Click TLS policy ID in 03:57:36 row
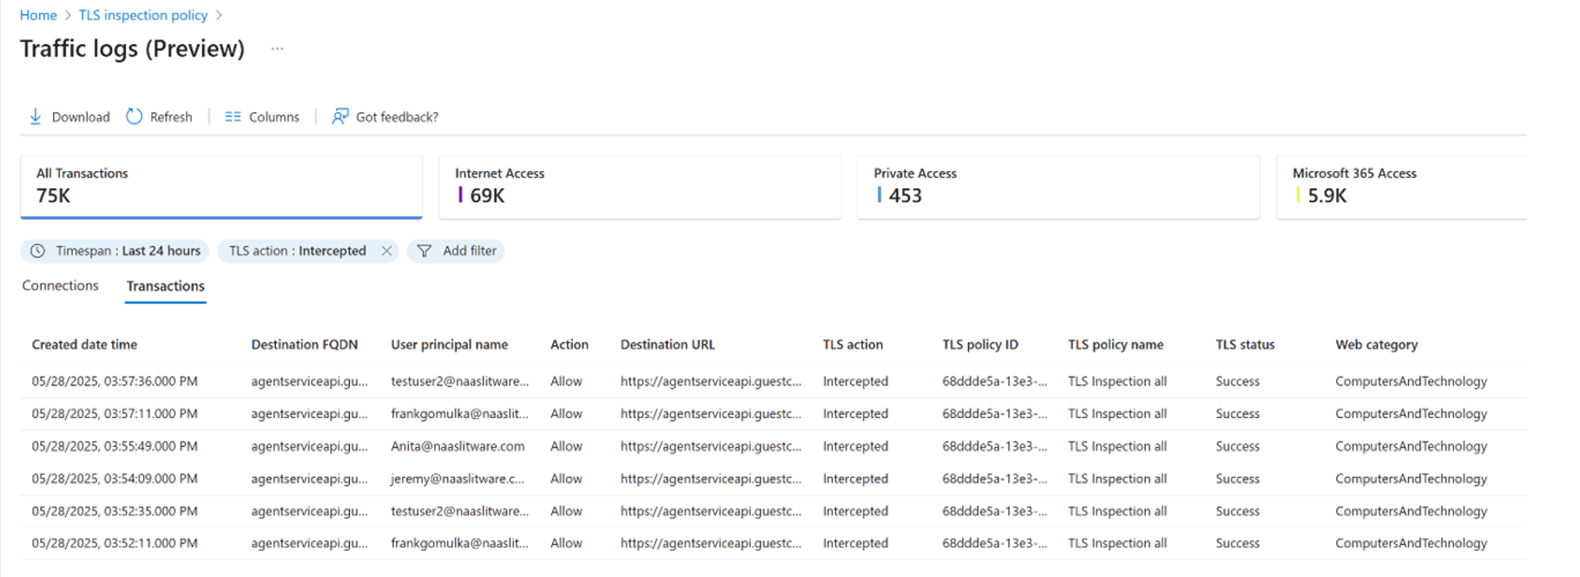This screenshot has height=577, width=1580. [995, 381]
